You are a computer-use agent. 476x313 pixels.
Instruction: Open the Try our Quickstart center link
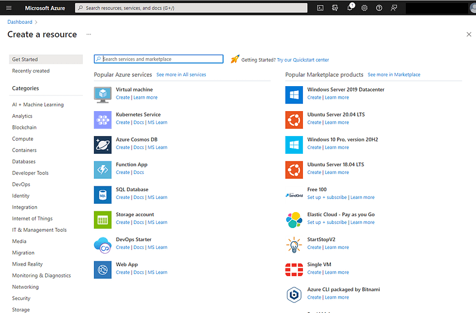[x=303, y=60]
